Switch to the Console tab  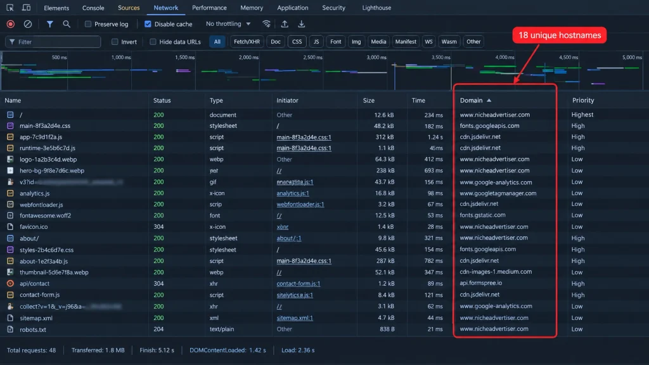(93, 8)
